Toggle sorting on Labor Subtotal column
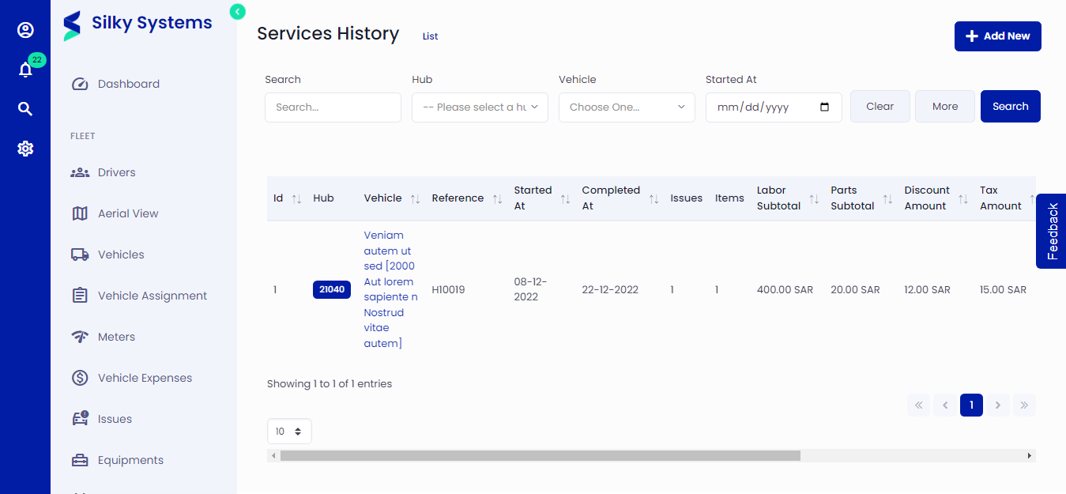The height and width of the screenshot is (494, 1066). tap(815, 198)
